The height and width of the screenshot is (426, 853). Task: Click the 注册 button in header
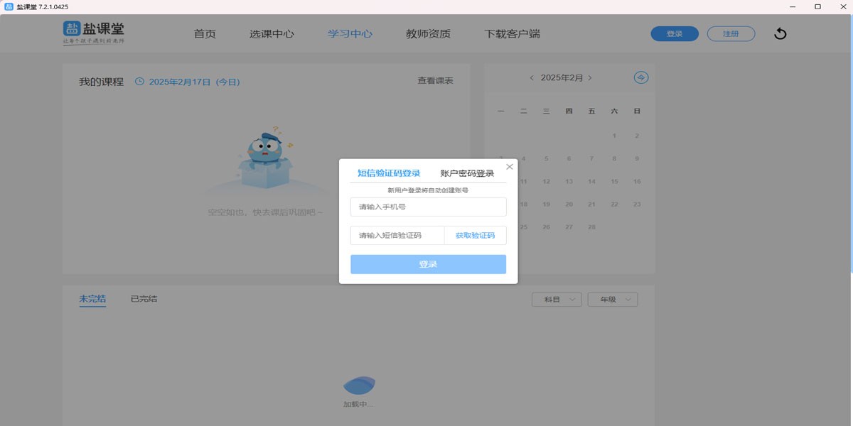pos(731,33)
